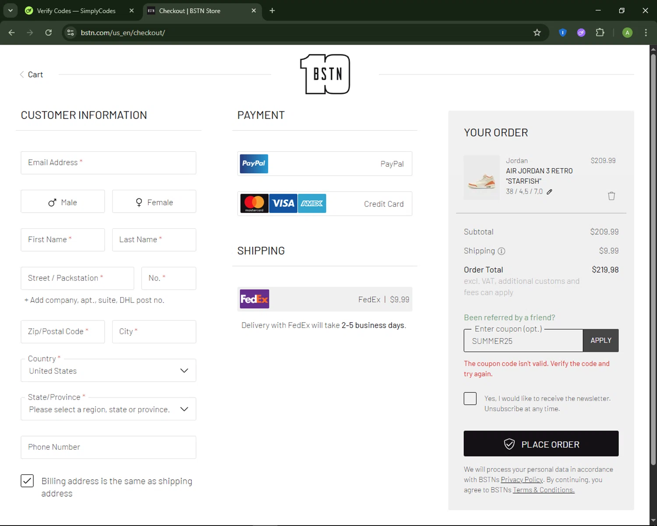This screenshot has width=657, height=526.
Task: Click the Zip/Postal Code field
Action: click(x=63, y=332)
